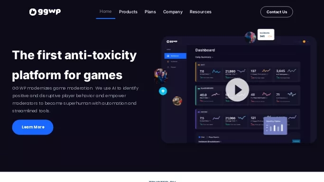This screenshot has height=182, width=324.
Task: Play the dashboard demo video
Action: coord(237,90)
